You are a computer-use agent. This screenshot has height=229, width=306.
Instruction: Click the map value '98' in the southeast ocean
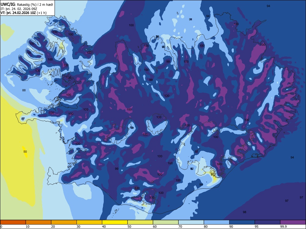click(x=244, y=212)
